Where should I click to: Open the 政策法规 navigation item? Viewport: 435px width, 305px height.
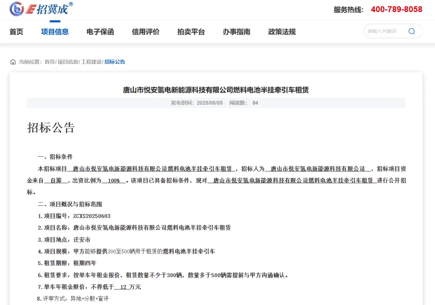coord(282,32)
